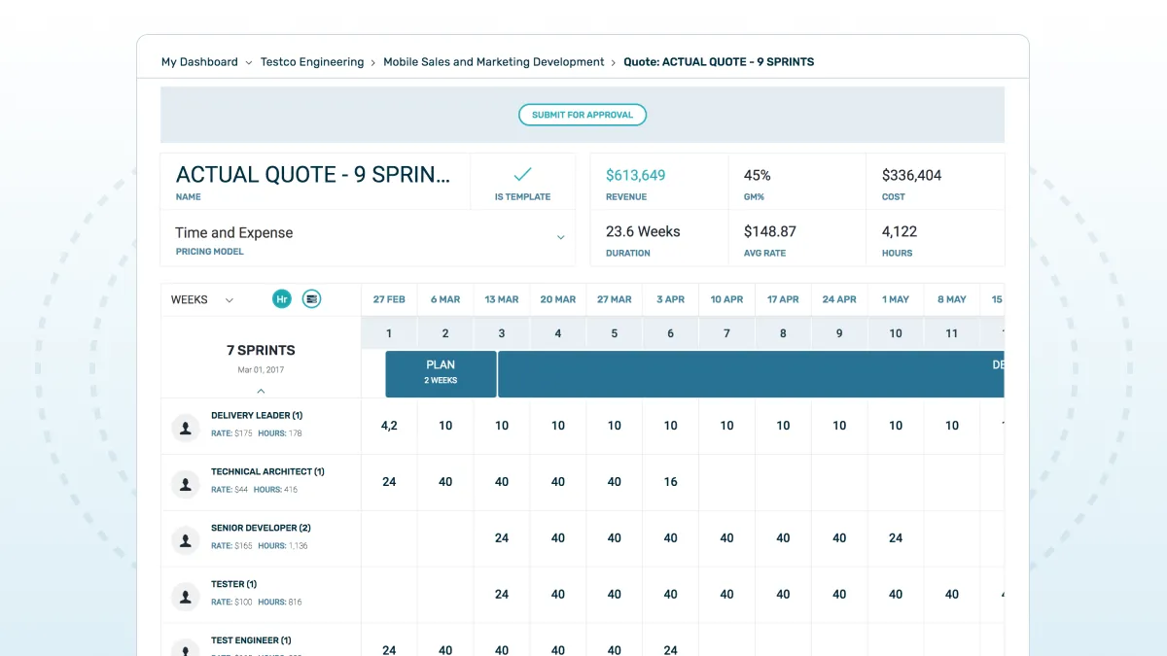The image size is (1167, 656).
Task: Click the Hr hours view icon
Action: click(x=282, y=299)
